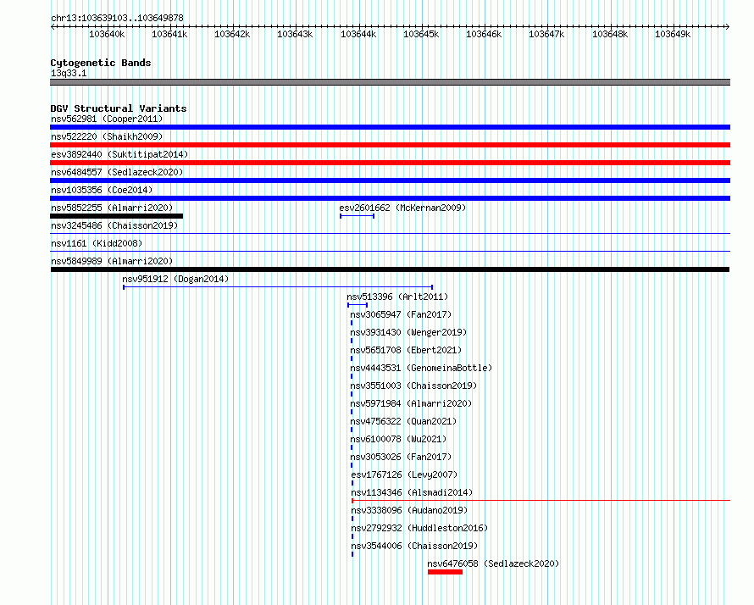Screen dimensions: 754x605
Task: Click the thin blue line under nsv3245486
Action: point(390,234)
